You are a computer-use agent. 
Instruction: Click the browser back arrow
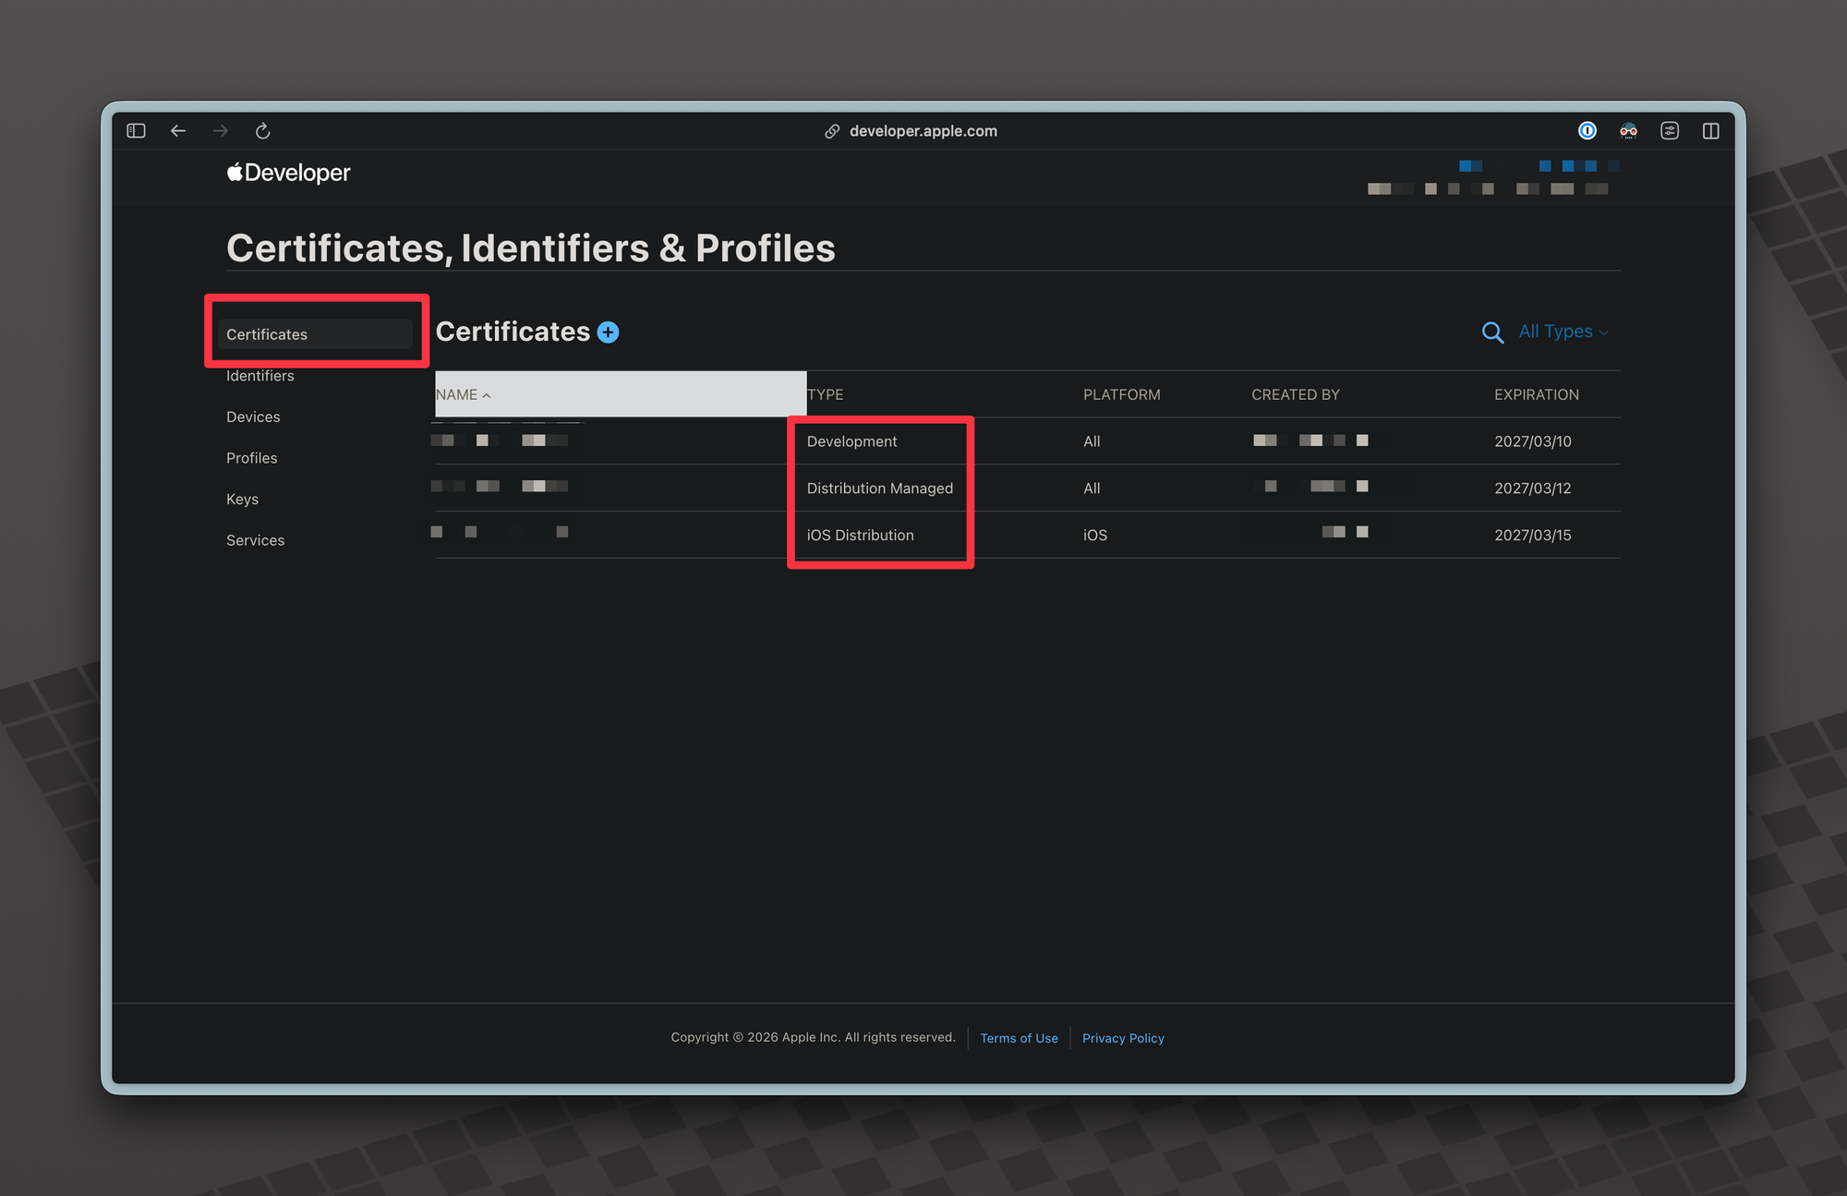(x=178, y=131)
